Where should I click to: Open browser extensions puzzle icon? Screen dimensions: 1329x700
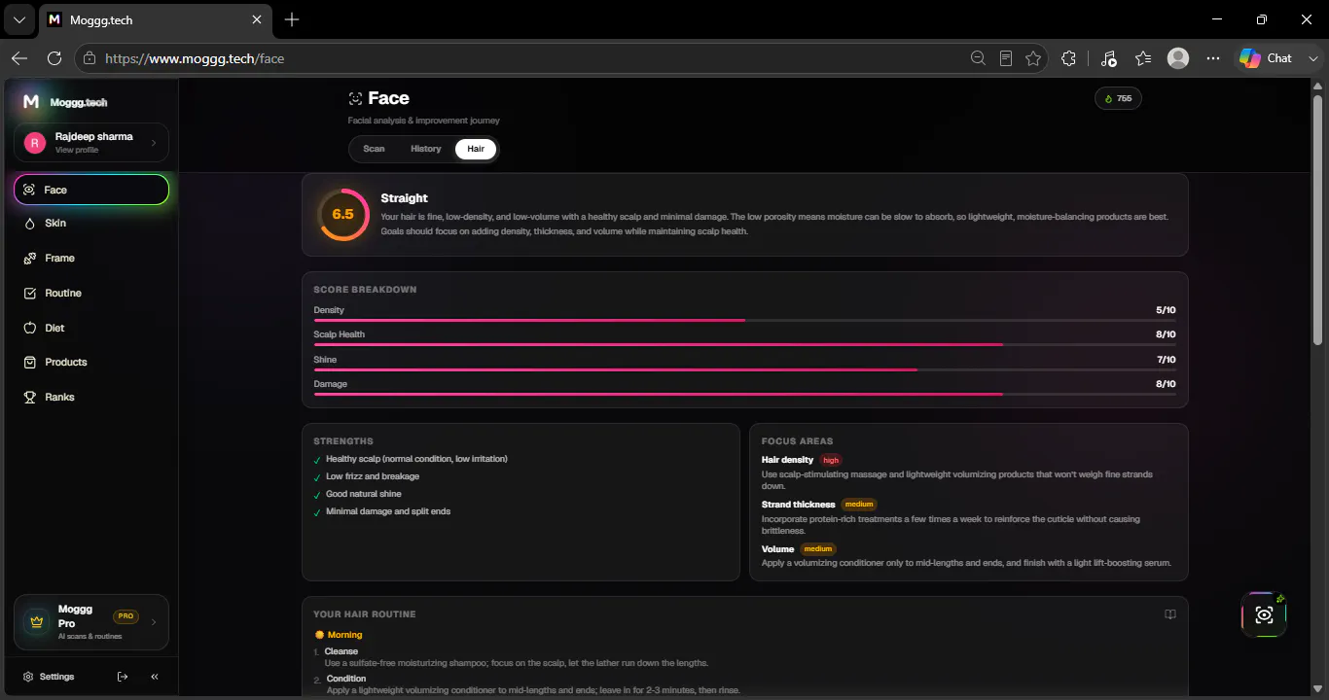coord(1068,58)
